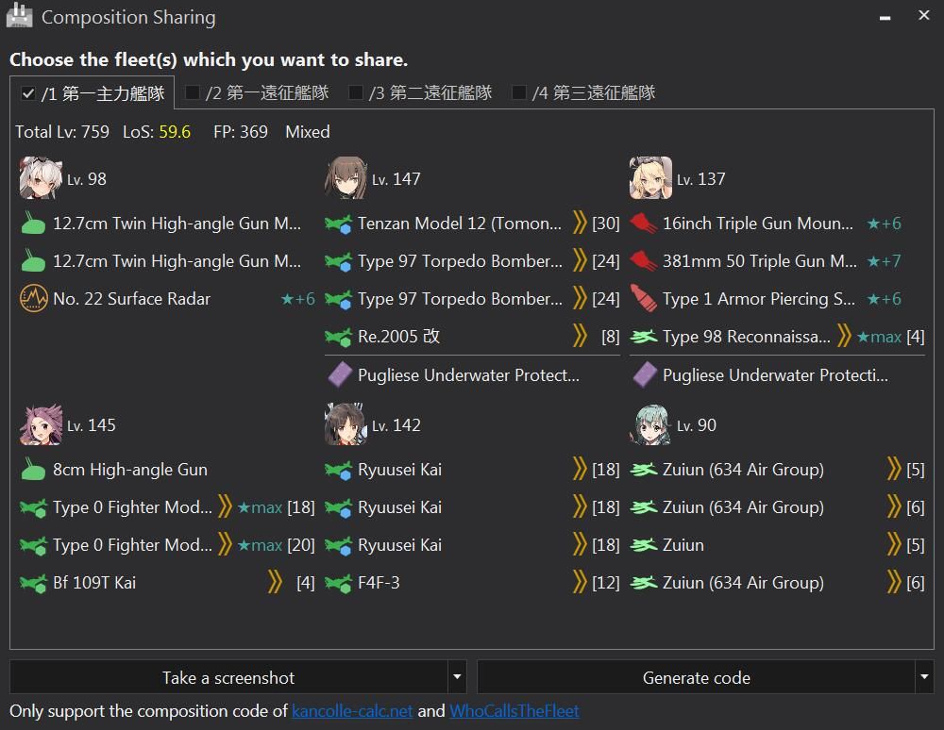944x730 pixels.
Task: Check the /2 第一遠征艦隊 fleet checkbox
Action: (192, 92)
